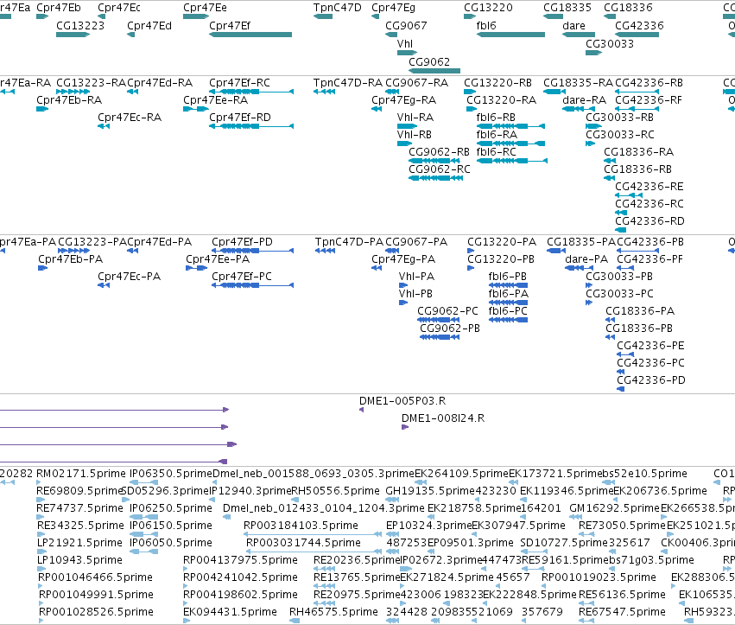Image resolution: width=735 pixels, height=625 pixels.
Task: Click the RP003031744.5prime EST label
Action: point(303,543)
